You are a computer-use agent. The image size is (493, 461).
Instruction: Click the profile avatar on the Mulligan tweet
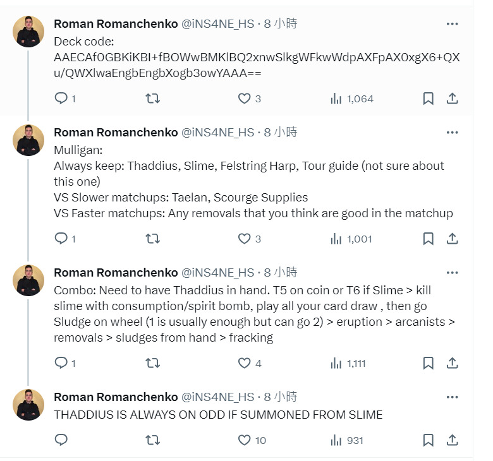pyautogui.click(x=28, y=140)
